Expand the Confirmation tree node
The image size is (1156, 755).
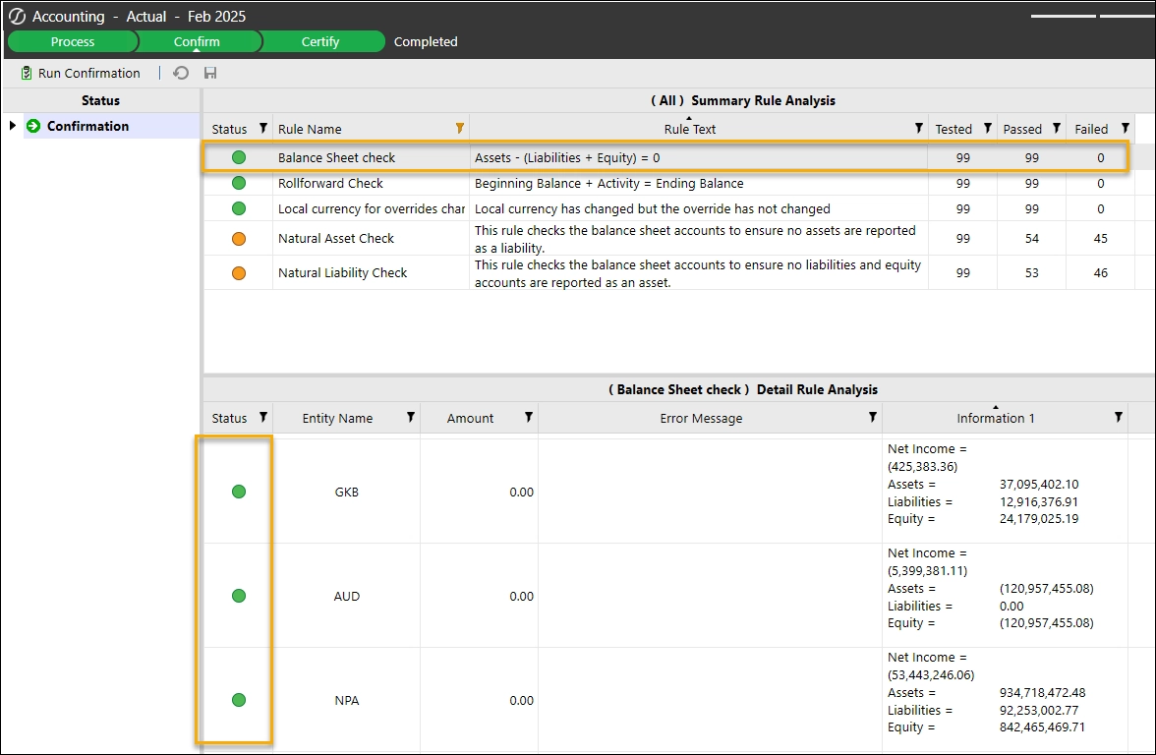[13, 126]
